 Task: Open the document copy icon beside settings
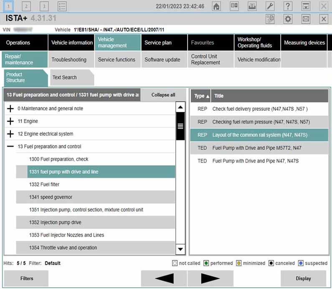(270, 19)
